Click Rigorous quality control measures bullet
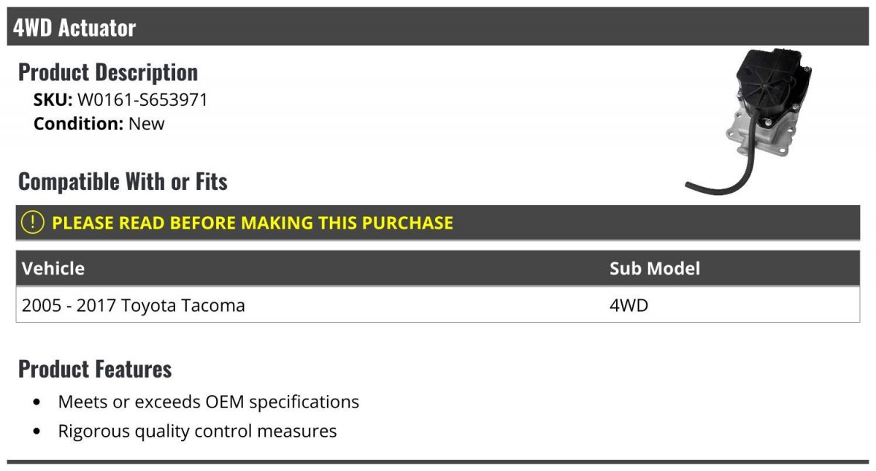This screenshot has height=471, width=876. click(x=197, y=431)
